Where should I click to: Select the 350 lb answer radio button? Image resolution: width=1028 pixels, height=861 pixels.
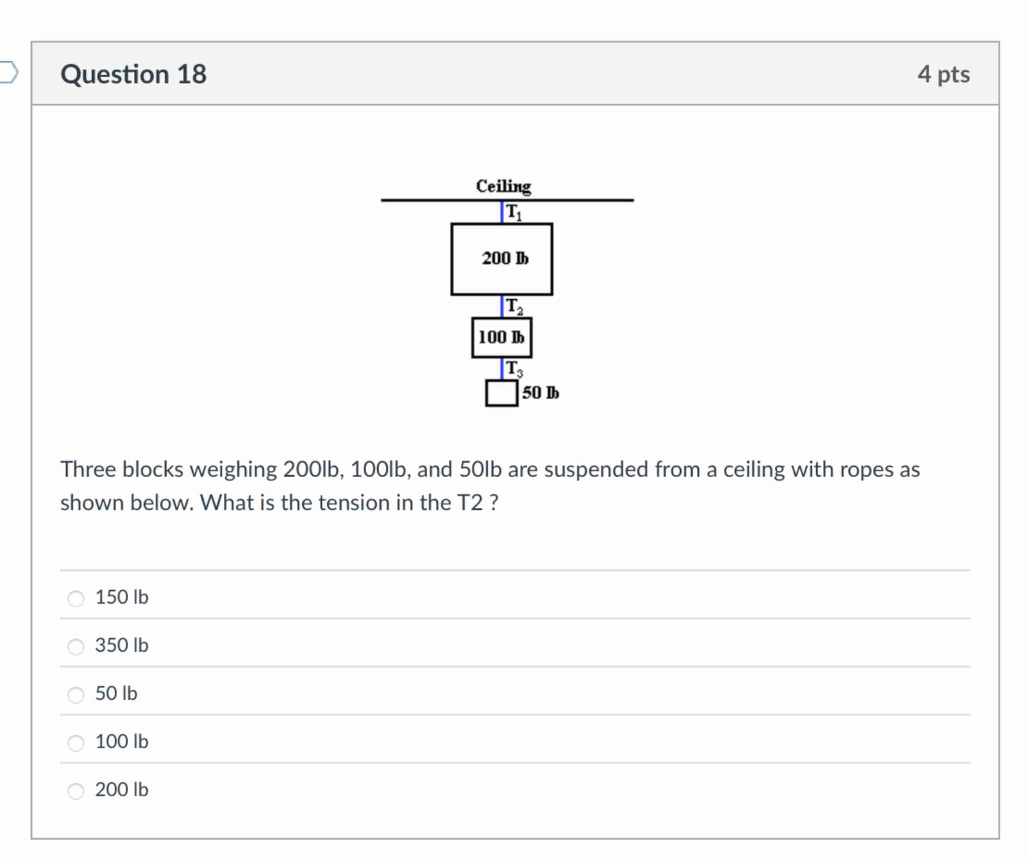[76, 646]
